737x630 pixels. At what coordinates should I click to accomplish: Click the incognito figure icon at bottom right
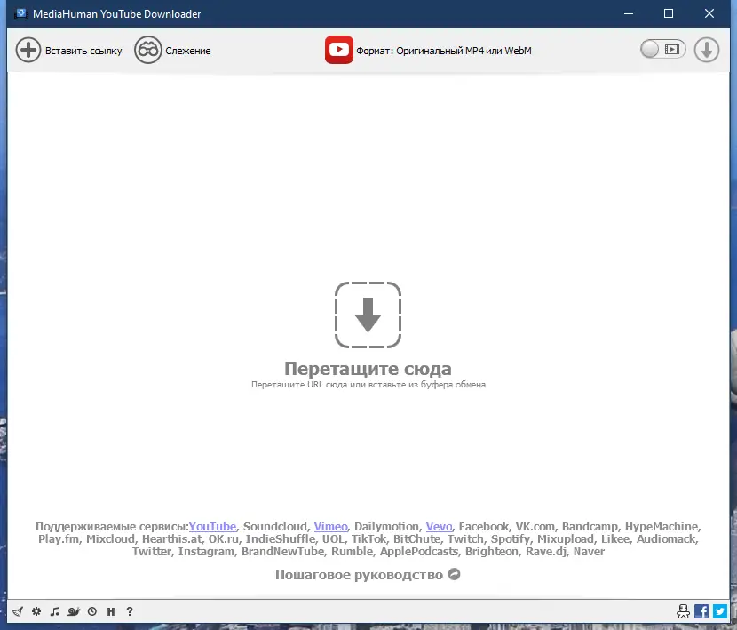pos(683,611)
